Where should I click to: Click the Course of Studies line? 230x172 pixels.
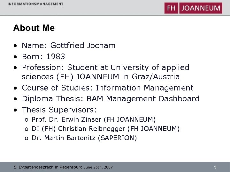point(107,88)
